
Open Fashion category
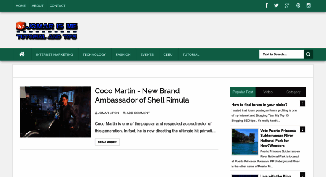[123, 54]
